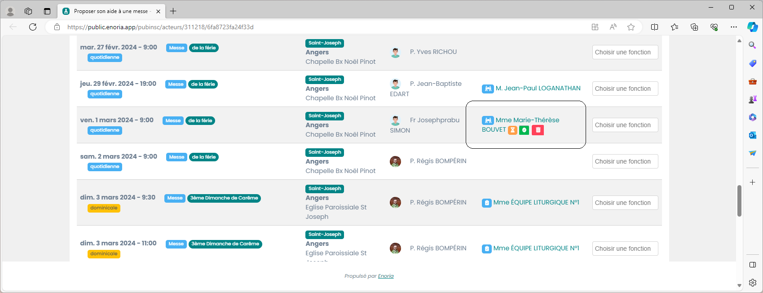
Task: Open a new browser tab
Action: [173, 11]
